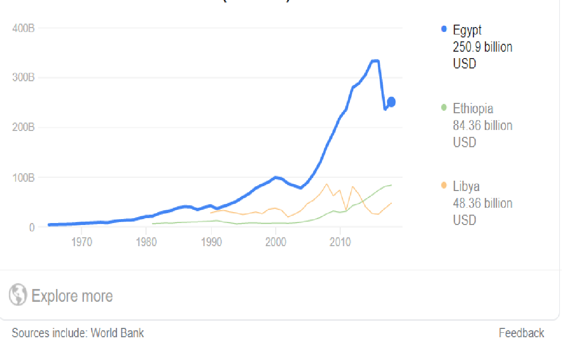587x353 pixels.
Task: Select the Ethiopia legend label
Action: (x=473, y=109)
